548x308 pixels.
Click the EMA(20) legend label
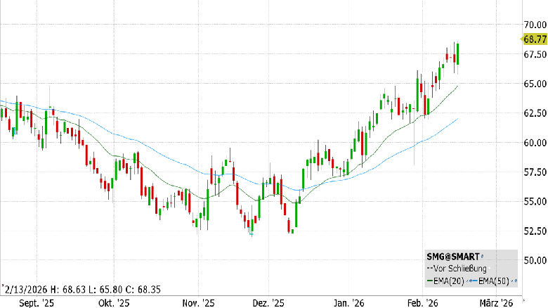pos(449,281)
